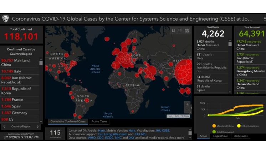Zoom out on the map with minus
266x141 pixels.
[187, 110]
